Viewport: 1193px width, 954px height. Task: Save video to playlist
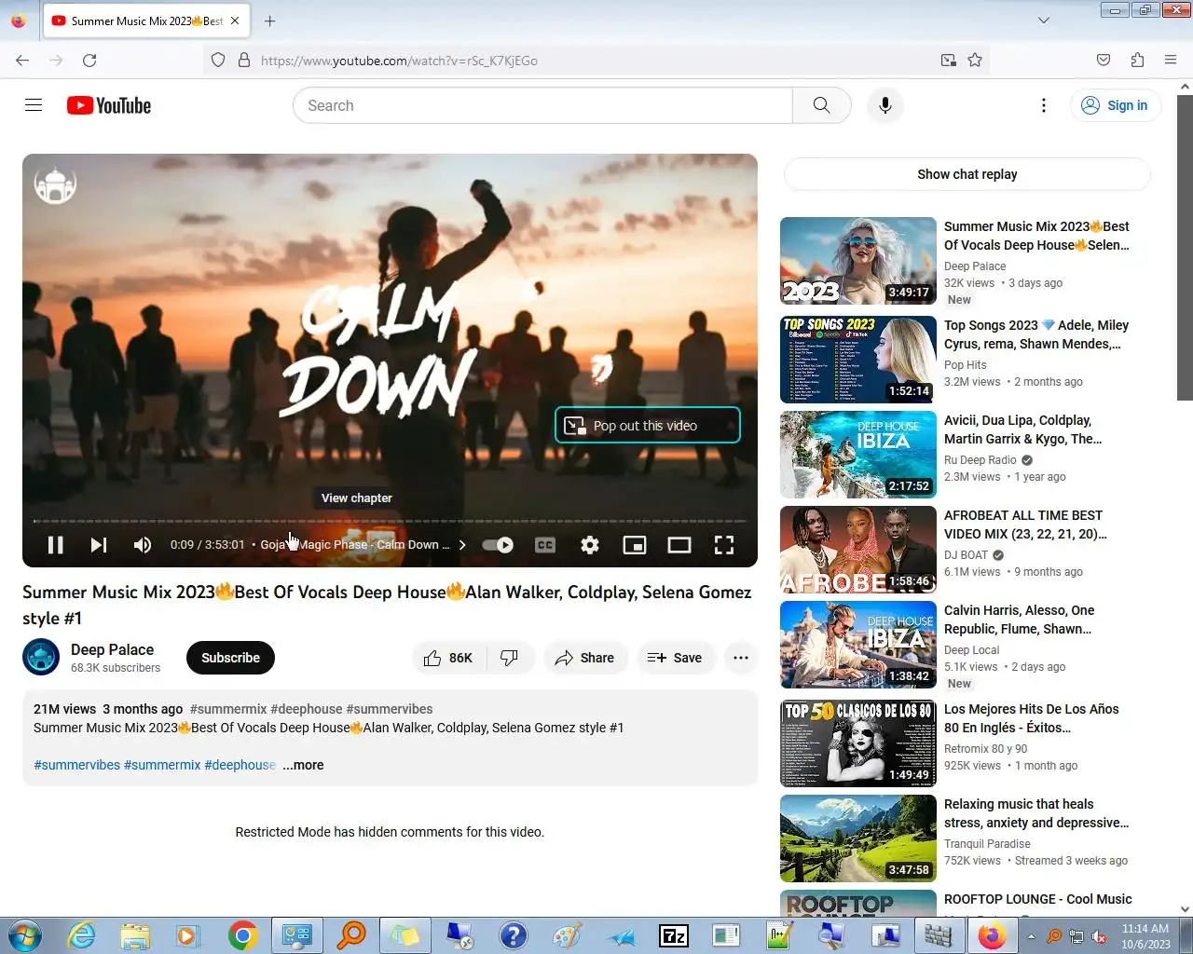pos(675,658)
